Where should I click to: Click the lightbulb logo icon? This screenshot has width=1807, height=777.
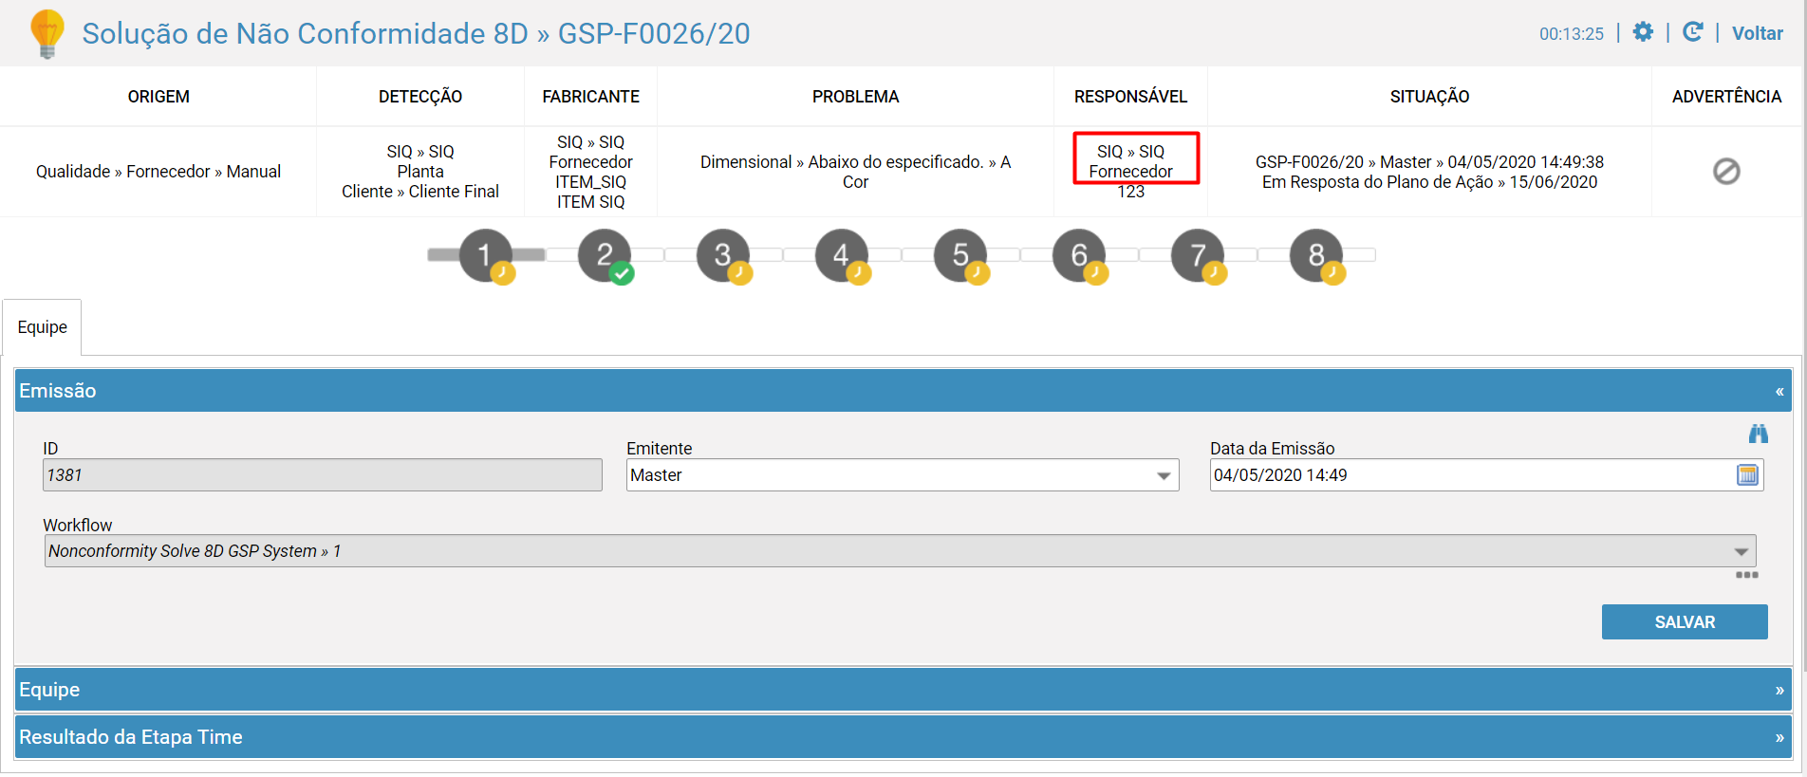tap(47, 34)
